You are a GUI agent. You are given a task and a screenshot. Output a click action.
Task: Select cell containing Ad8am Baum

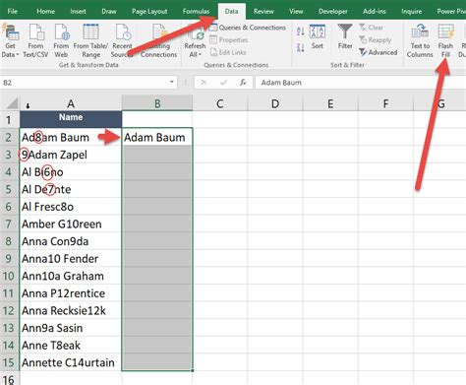click(x=71, y=137)
